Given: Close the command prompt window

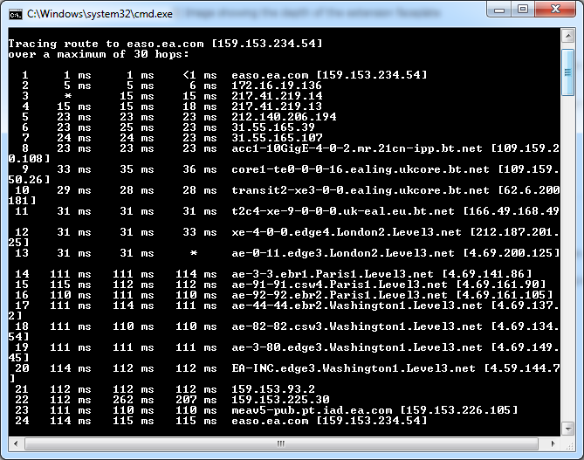Looking at the screenshot, I should [x=555, y=10].
